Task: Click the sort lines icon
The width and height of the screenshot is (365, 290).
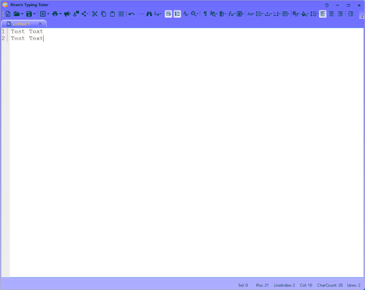Action: pyautogui.click(x=276, y=14)
